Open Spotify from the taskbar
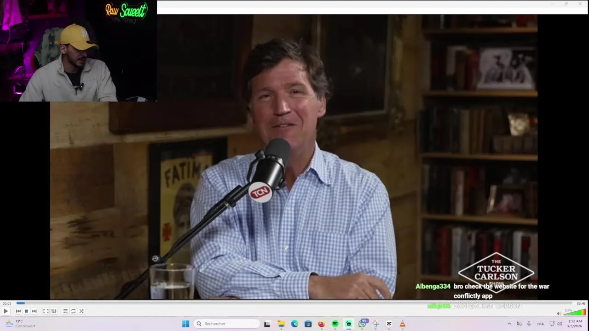This screenshot has height=331, width=589. click(x=335, y=324)
